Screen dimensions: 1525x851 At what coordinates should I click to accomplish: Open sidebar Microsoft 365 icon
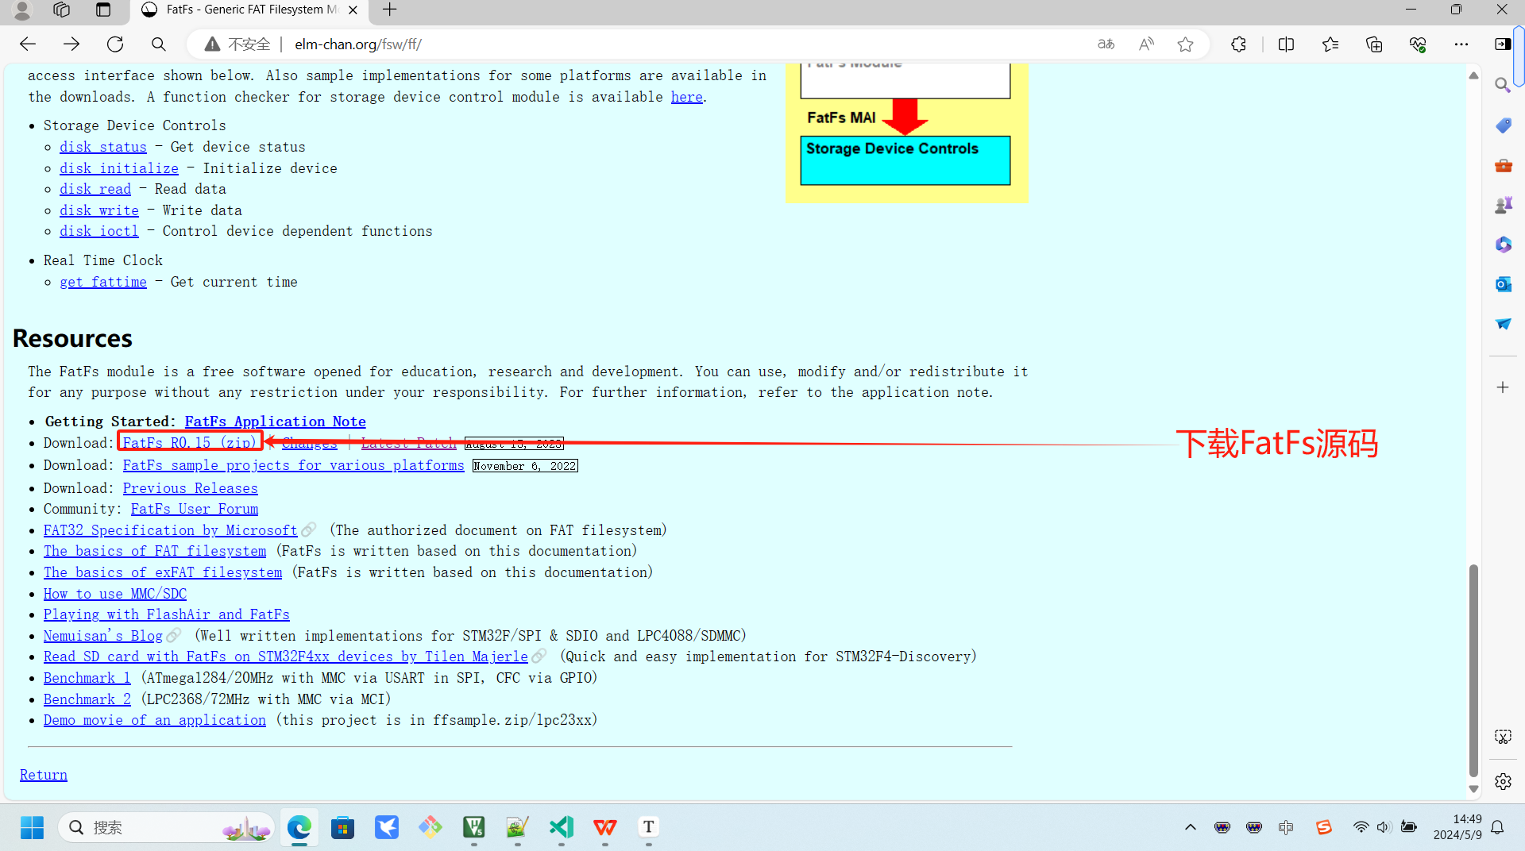[1503, 245]
